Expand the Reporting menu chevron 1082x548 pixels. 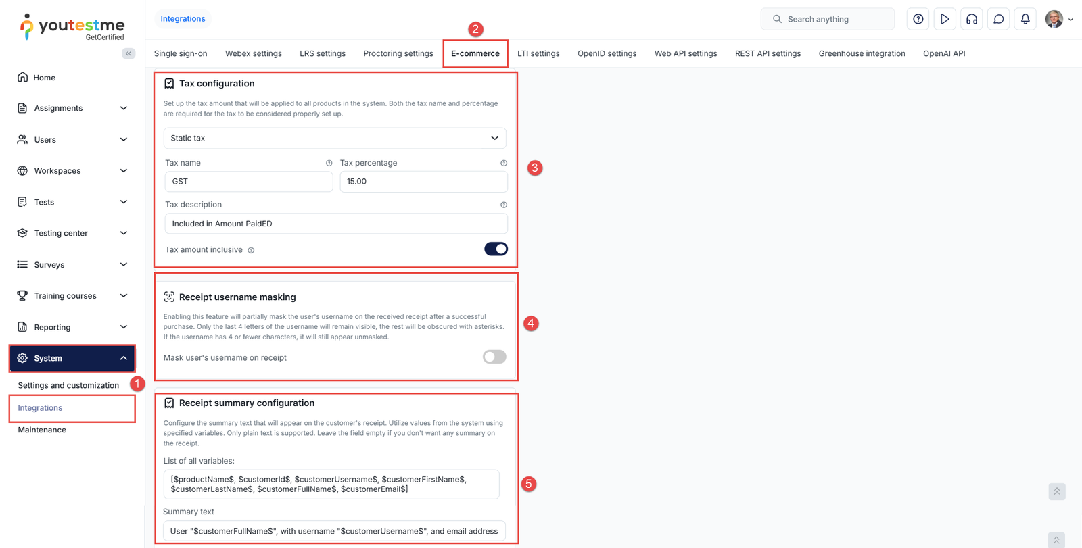124,327
